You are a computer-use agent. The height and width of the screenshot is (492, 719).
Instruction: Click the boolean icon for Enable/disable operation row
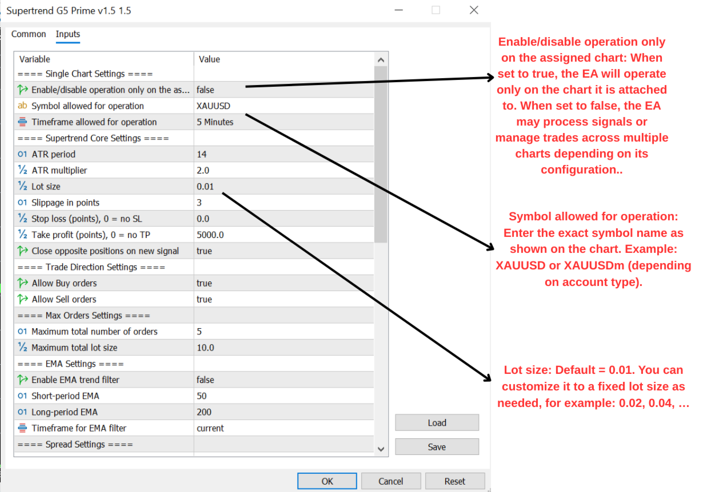point(23,90)
